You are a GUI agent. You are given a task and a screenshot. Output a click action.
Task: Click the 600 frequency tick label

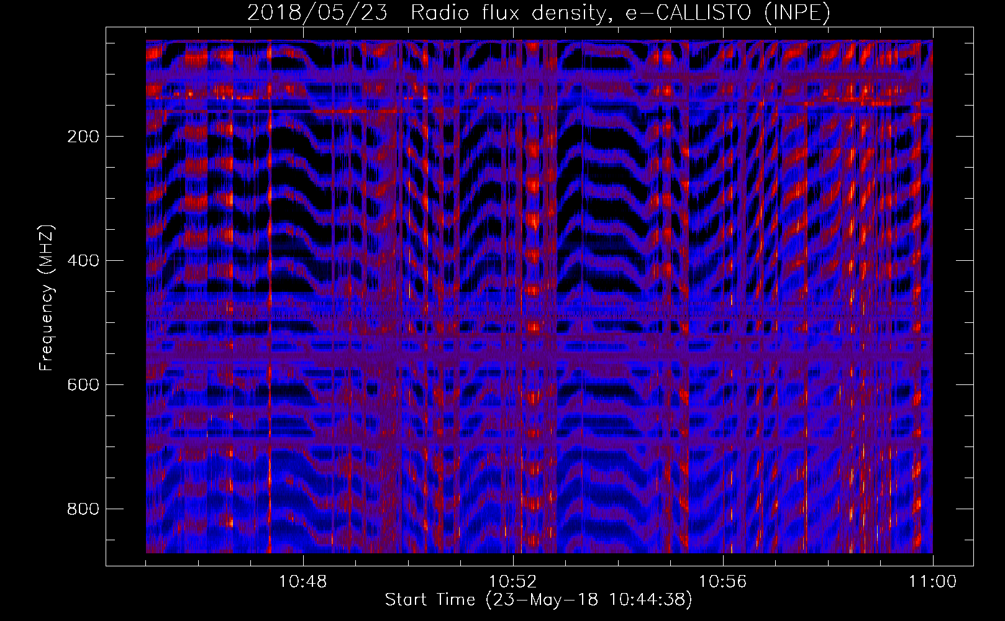83,385
